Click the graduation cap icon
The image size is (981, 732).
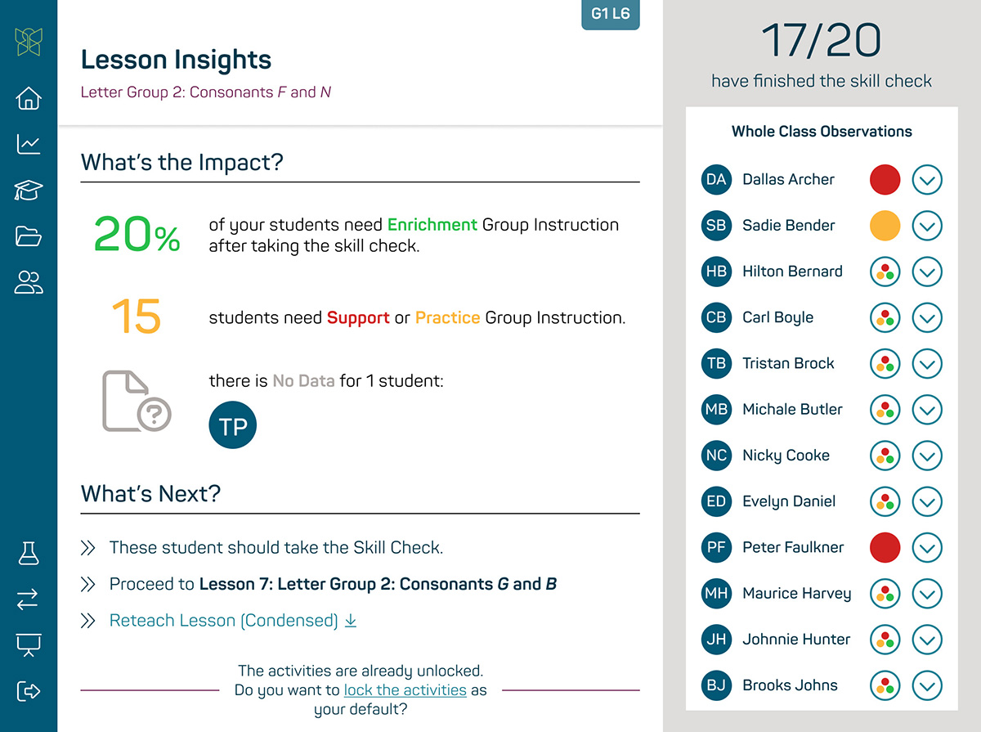pyautogui.click(x=29, y=191)
